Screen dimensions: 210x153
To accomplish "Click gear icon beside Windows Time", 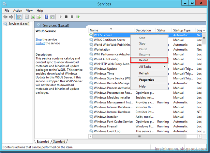I will [x=91, y=73].
